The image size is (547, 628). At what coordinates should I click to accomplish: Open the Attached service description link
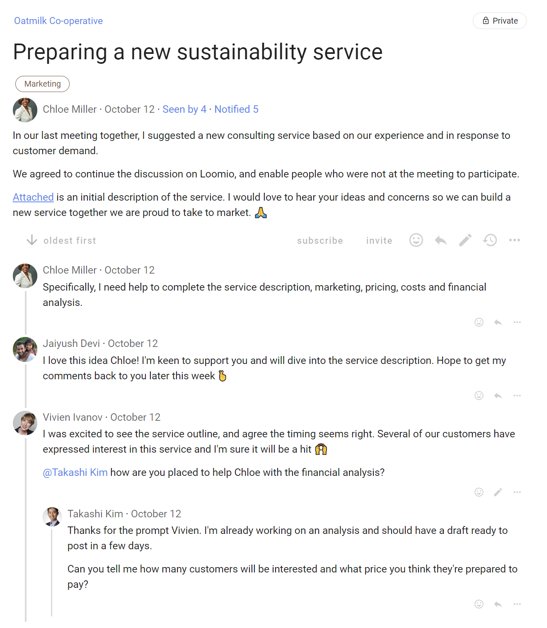(33, 197)
